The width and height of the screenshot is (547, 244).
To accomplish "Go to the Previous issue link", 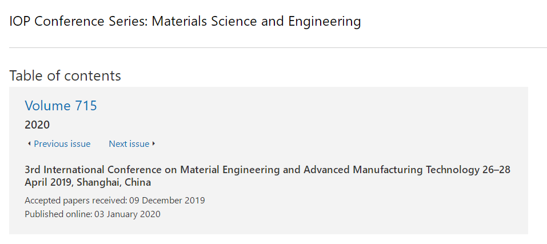I will click(x=62, y=143).
